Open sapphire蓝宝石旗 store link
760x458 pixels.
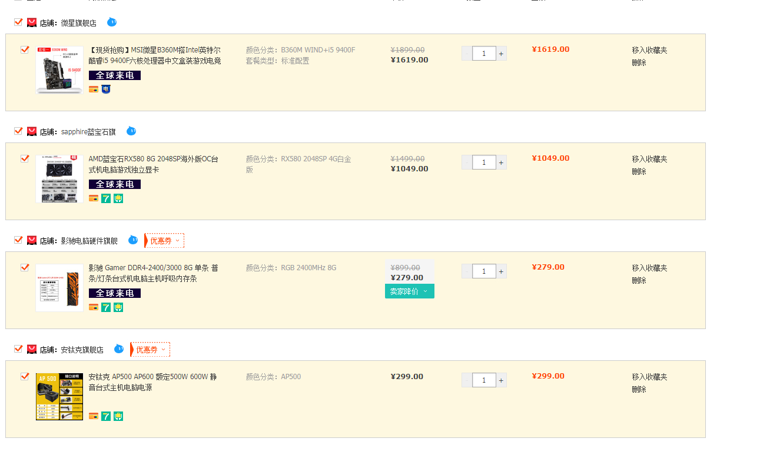[88, 132]
